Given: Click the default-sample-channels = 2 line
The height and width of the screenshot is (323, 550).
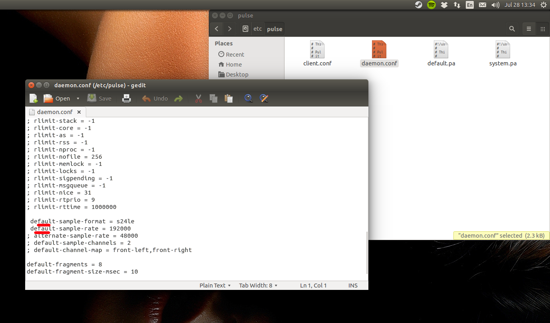Looking at the screenshot, I should [79, 243].
